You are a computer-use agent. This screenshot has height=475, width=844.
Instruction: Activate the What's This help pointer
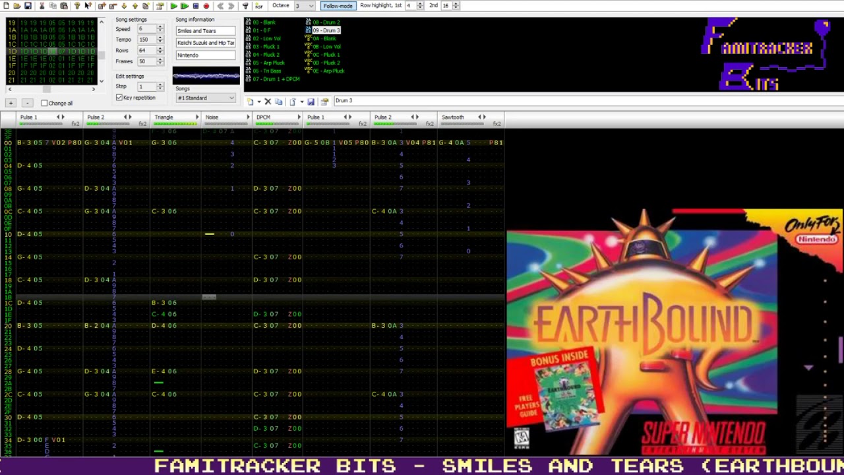[x=88, y=6]
